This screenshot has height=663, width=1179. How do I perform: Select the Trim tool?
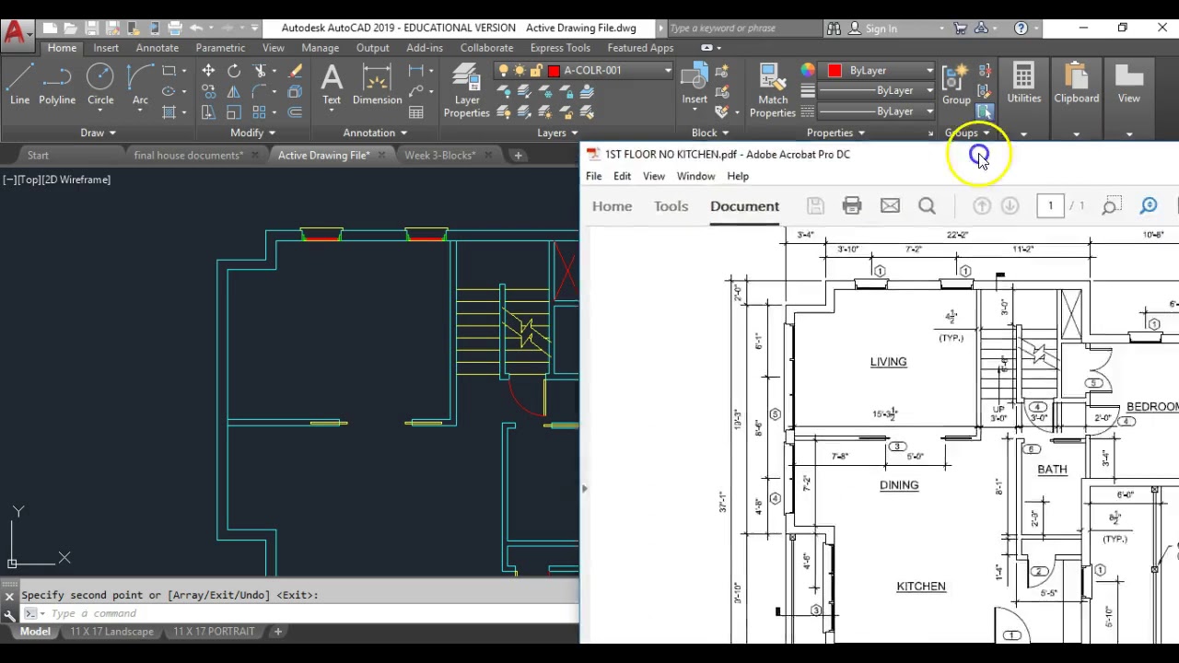pyautogui.click(x=261, y=71)
